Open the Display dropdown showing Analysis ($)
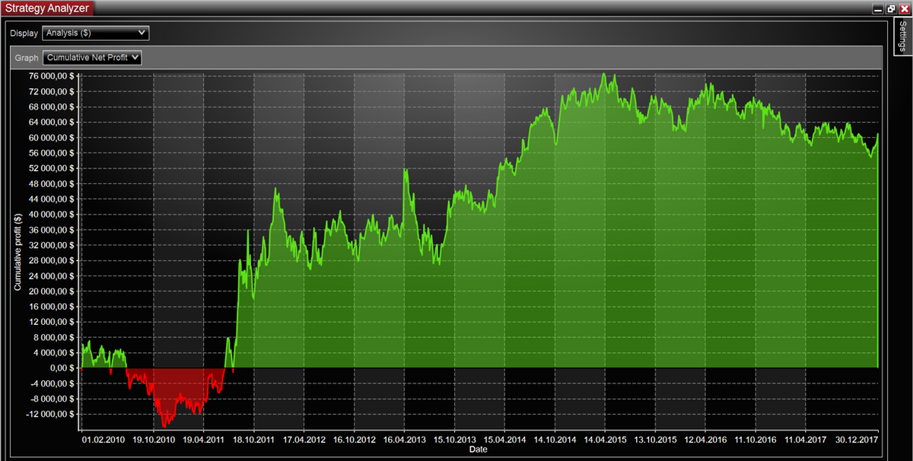This screenshot has width=913, height=461. 96,33
